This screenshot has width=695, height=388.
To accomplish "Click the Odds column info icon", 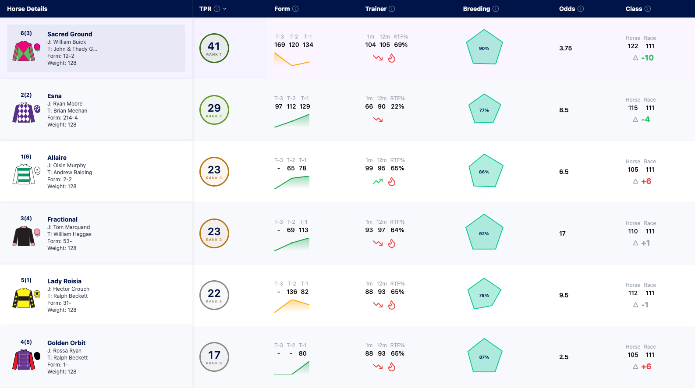I will pos(581,9).
